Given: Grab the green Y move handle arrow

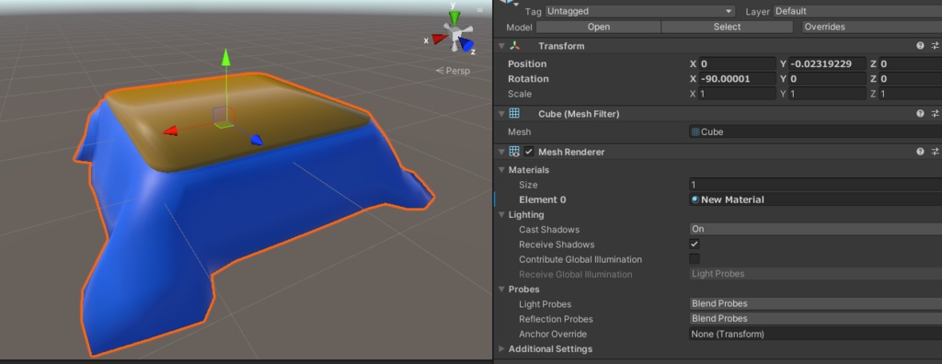Looking at the screenshot, I should pyautogui.click(x=226, y=57).
